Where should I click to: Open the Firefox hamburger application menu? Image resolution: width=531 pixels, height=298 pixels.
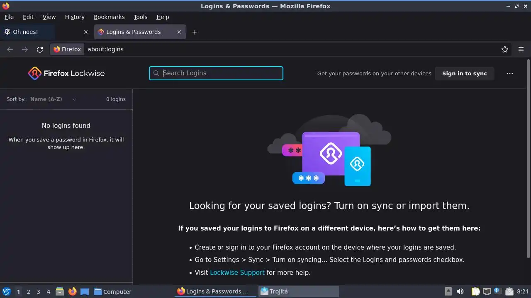[521, 49]
